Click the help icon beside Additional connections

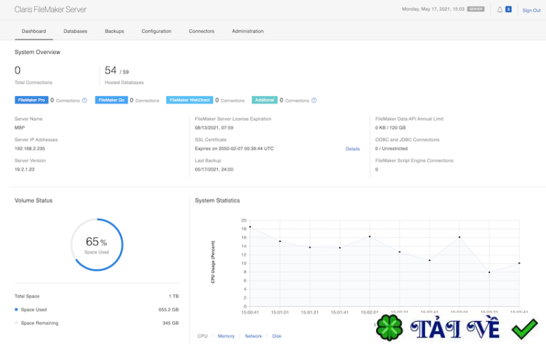[315, 100]
